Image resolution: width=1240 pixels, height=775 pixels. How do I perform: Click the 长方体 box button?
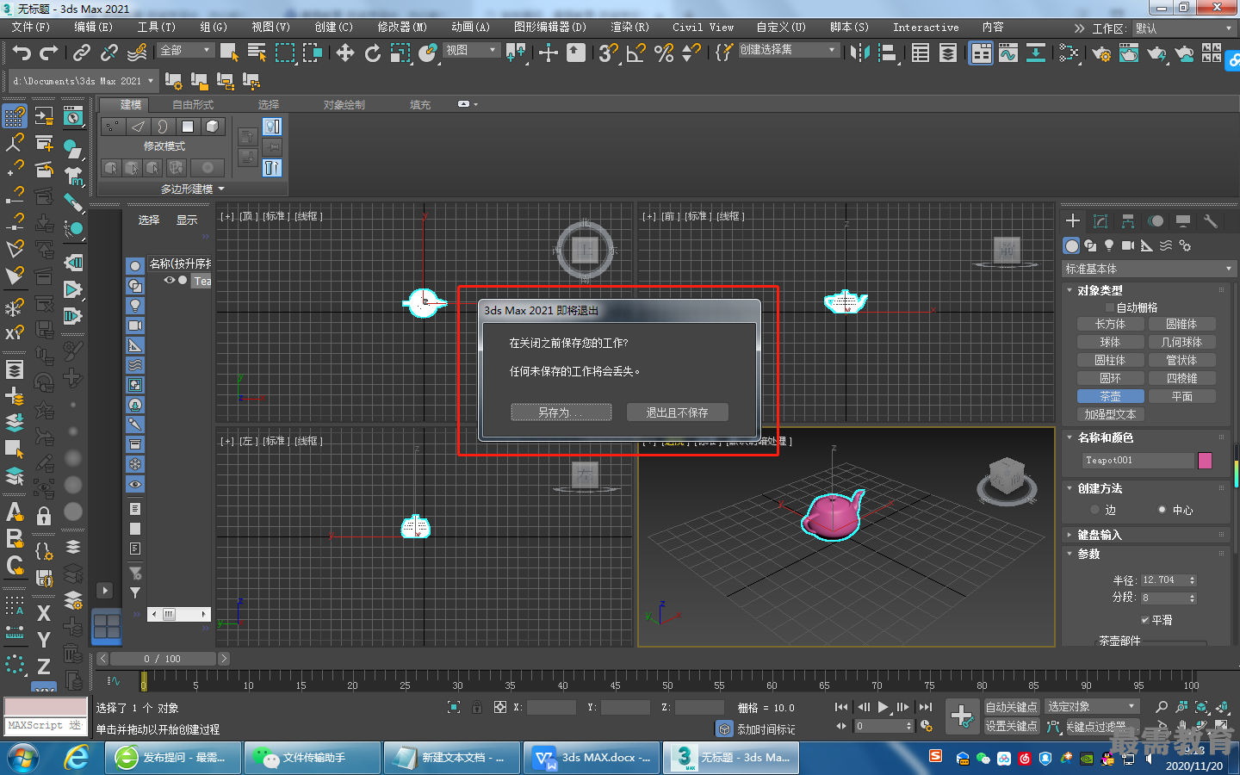tap(1111, 324)
